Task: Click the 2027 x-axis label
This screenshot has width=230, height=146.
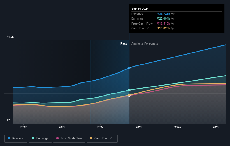Action: [x=216, y=128]
